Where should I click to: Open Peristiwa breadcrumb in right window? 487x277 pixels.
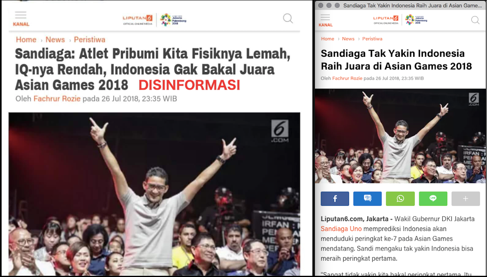(x=372, y=39)
